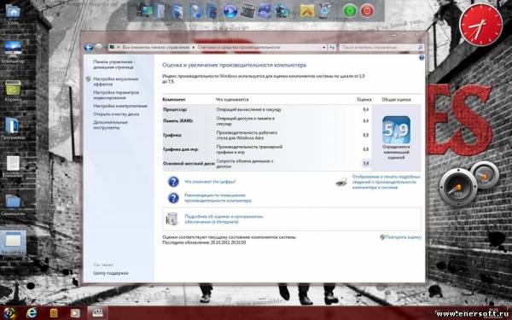Click the 'Графика:' row label
The image size is (512, 320).
[172, 135]
